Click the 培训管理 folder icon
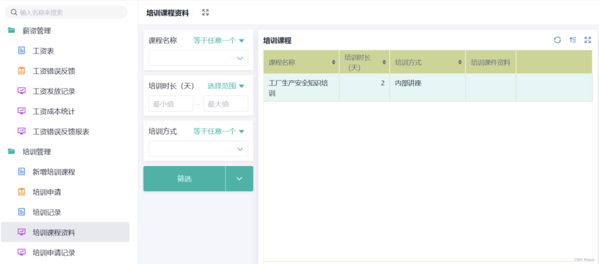 pos(11,151)
